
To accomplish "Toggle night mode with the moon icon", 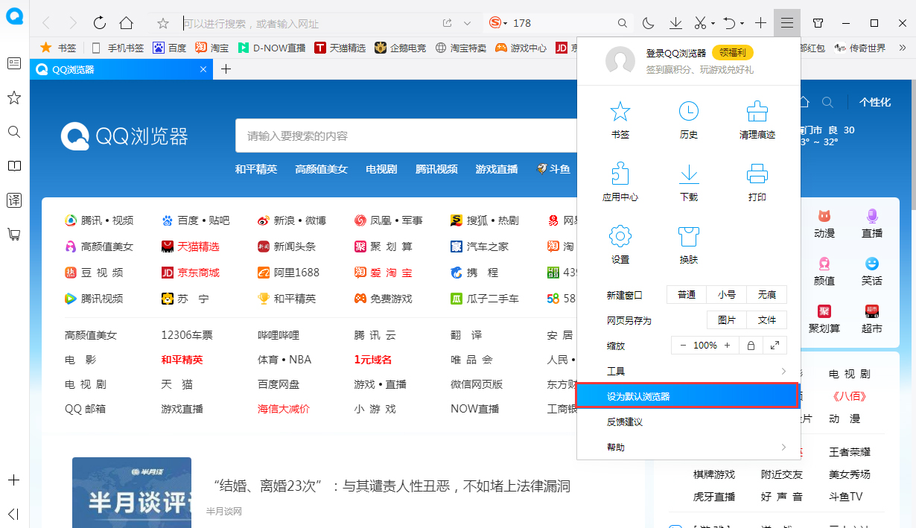I will coord(647,23).
